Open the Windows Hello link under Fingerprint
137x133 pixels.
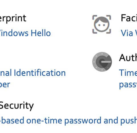[25, 33]
